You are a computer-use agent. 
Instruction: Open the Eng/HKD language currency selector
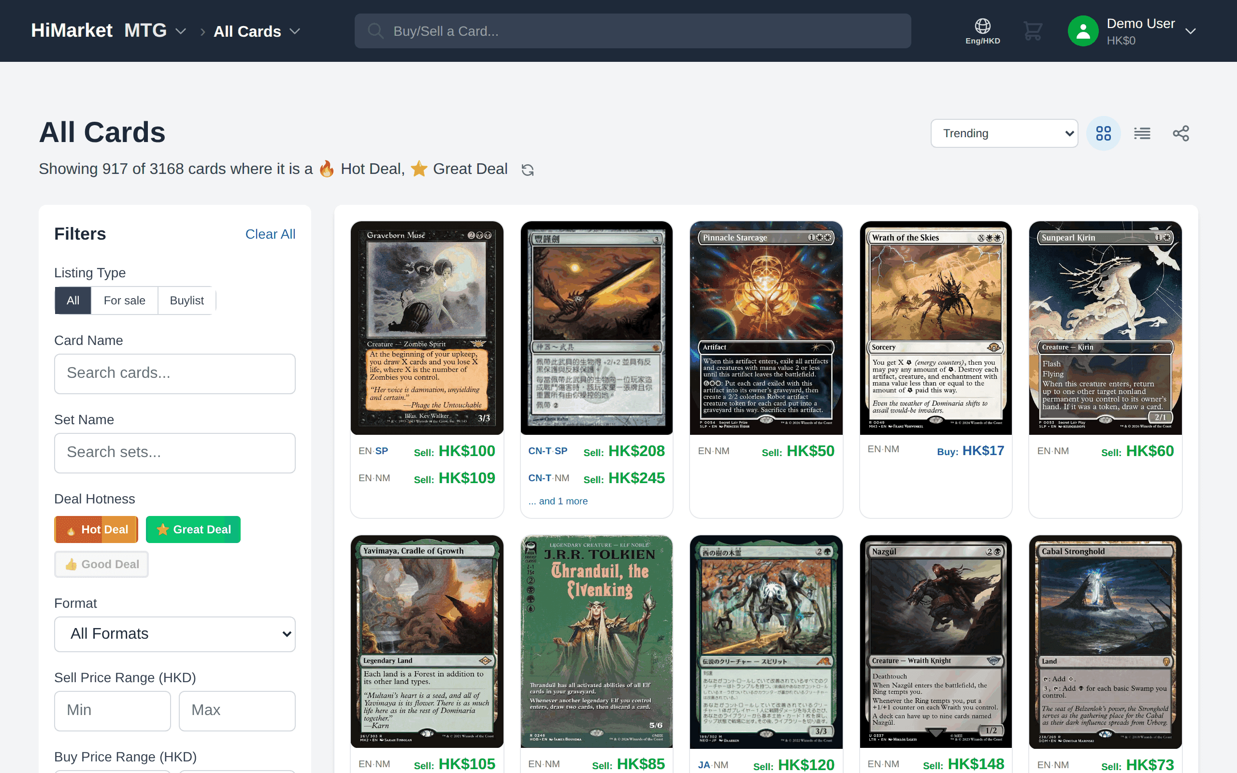[982, 31]
